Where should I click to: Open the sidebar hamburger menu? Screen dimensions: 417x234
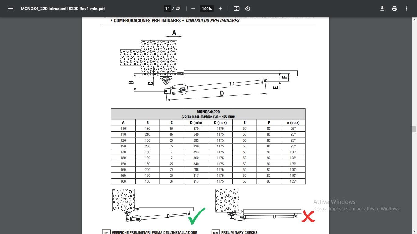[10, 9]
